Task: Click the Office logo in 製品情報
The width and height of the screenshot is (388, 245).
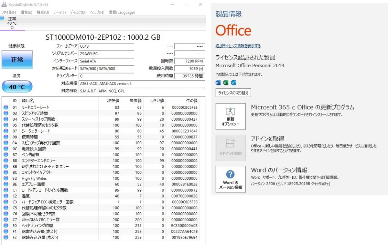Action: coord(233,31)
